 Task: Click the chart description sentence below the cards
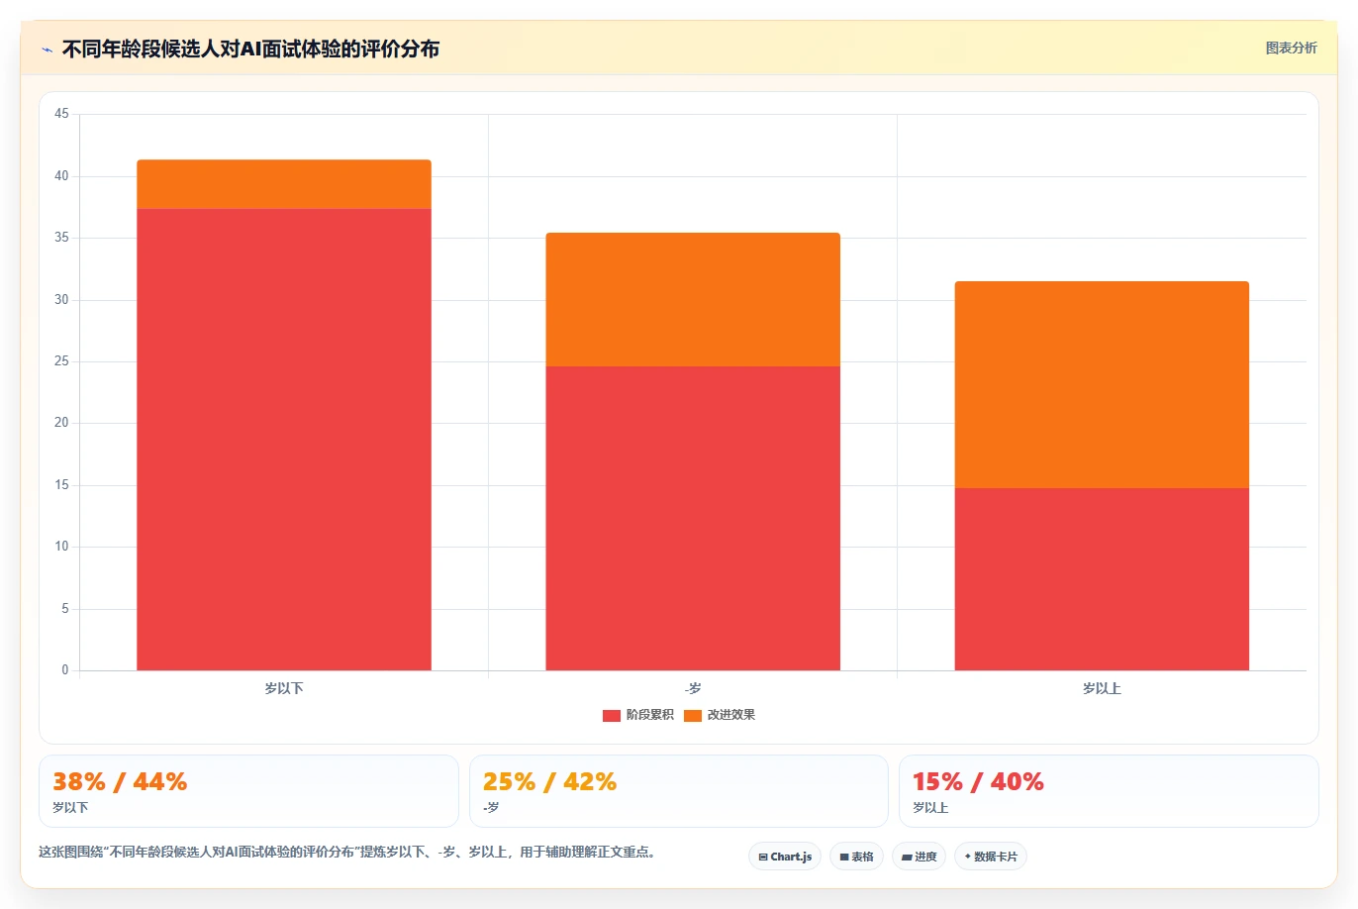click(349, 852)
